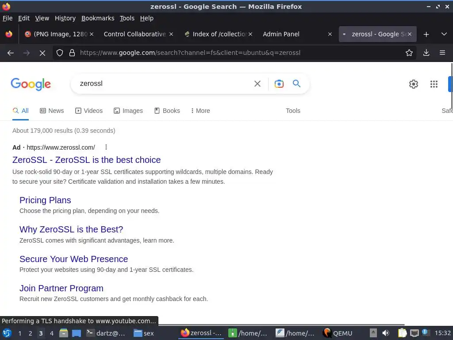The height and width of the screenshot is (340, 453).
Task: Open Why ZeroSSL is the Best link
Action: tap(71, 229)
